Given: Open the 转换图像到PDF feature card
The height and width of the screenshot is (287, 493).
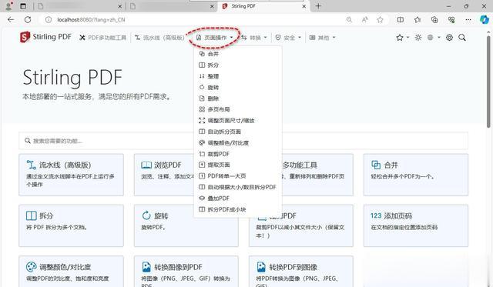Looking at the screenshot, I should coord(186,272).
